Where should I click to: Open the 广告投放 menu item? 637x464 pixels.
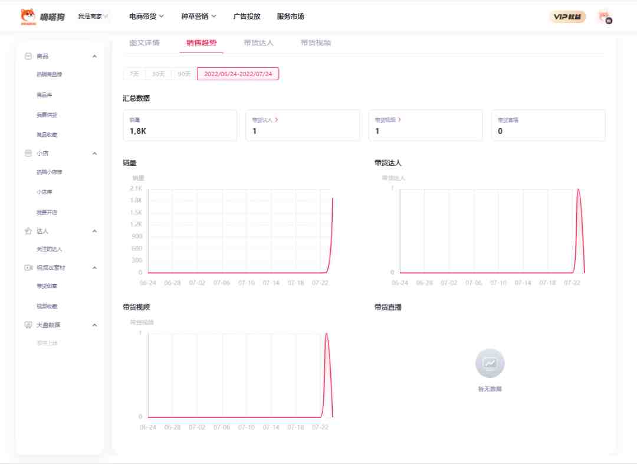[x=247, y=17]
